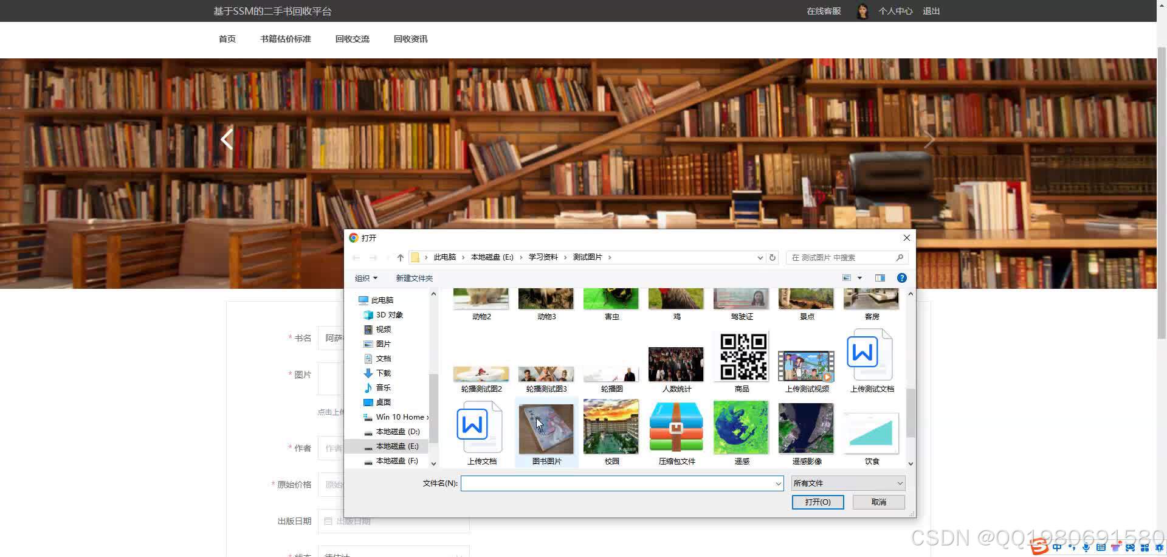Select the 压缩包文件 archive icon

[676, 432]
